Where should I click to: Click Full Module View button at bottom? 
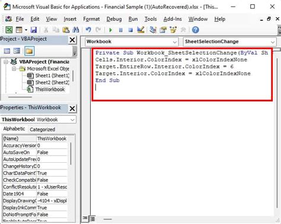(92, 219)
